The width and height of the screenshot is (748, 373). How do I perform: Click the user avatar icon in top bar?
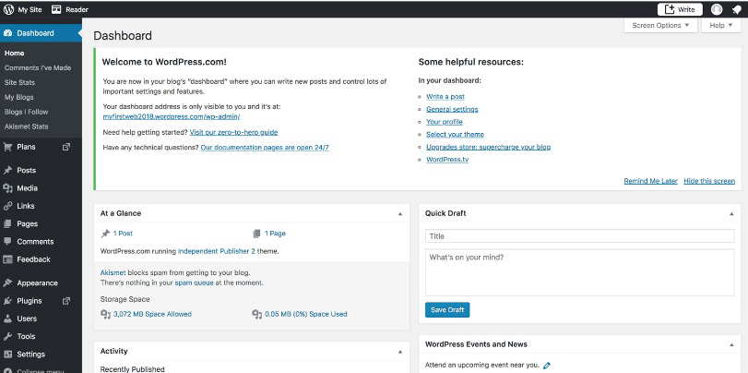717,9
